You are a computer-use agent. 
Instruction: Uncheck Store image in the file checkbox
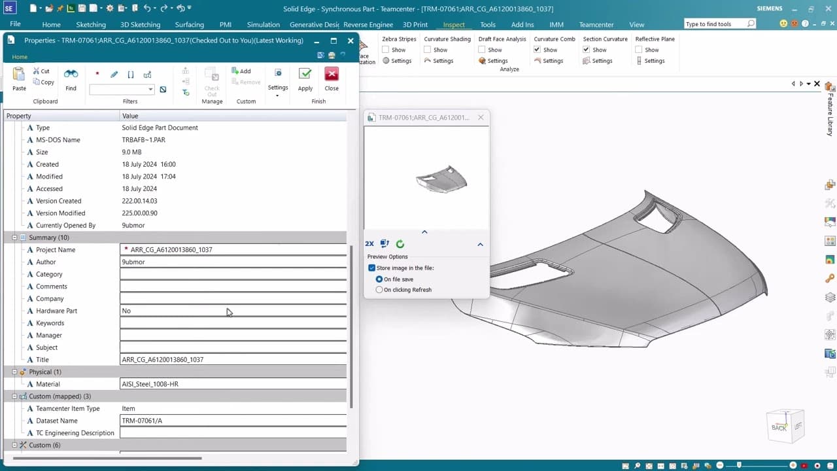[371, 268]
